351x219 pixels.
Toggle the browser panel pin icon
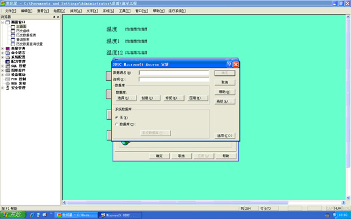[x=54, y=17]
